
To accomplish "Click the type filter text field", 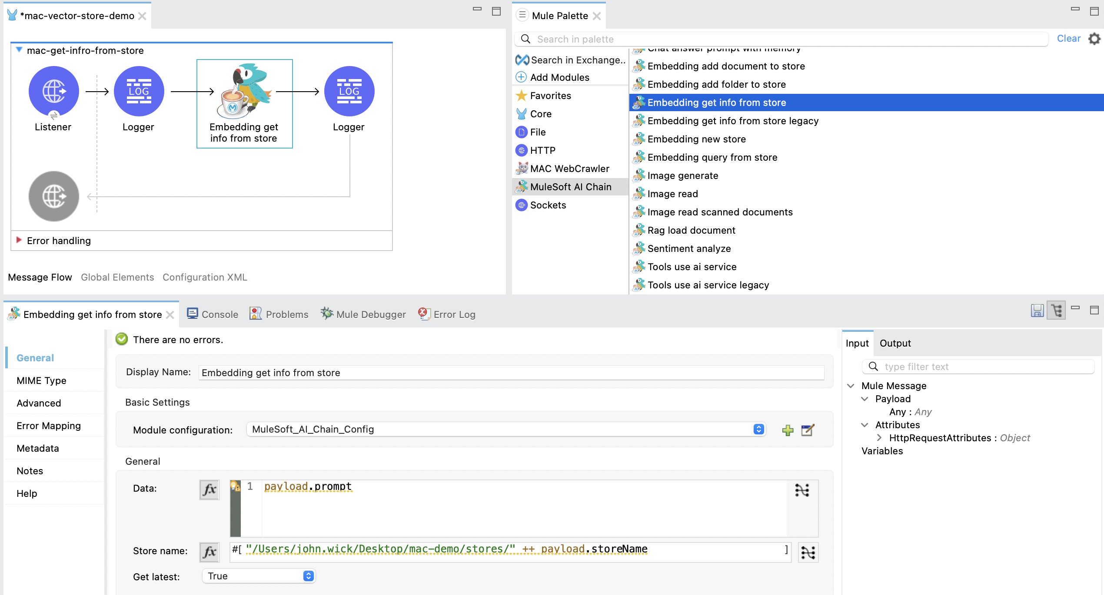I will (x=978, y=367).
